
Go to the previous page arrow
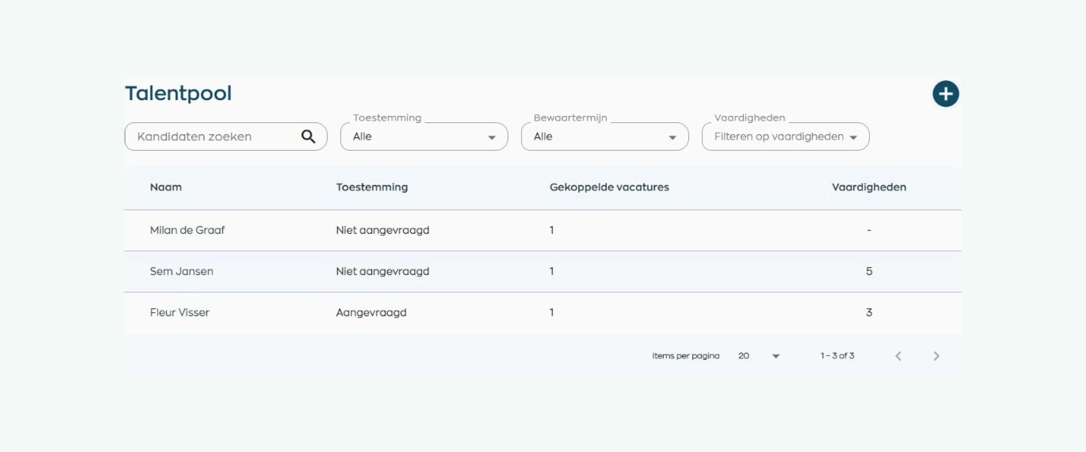click(898, 356)
